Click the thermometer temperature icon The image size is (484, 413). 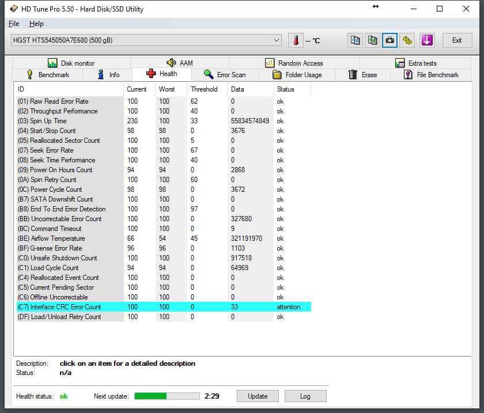[296, 40]
